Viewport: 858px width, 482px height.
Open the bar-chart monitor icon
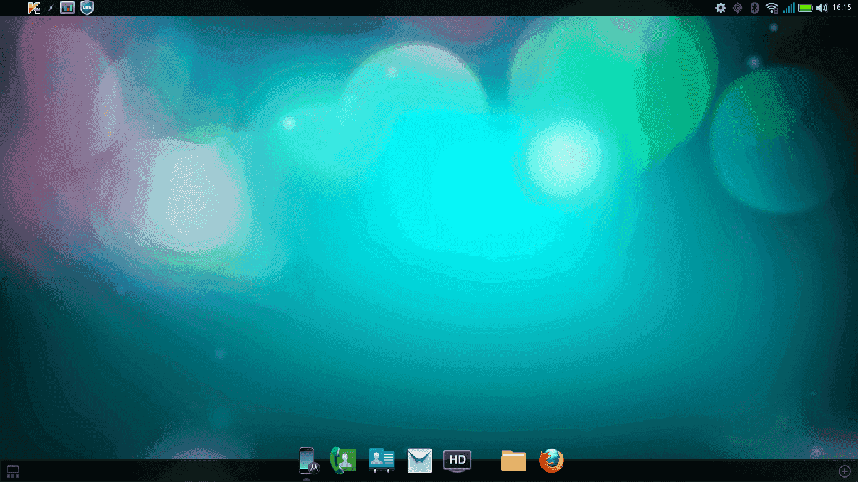click(x=67, y=8)
